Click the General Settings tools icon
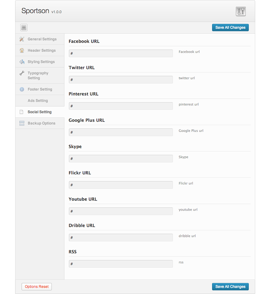Screen dimensions: 270x294 point(22,39)
